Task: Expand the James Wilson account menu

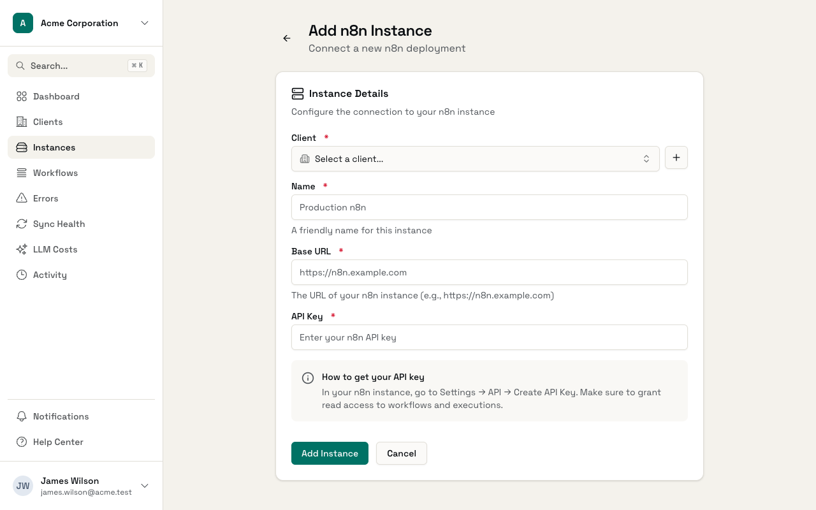Action: [x=145, y=486]
